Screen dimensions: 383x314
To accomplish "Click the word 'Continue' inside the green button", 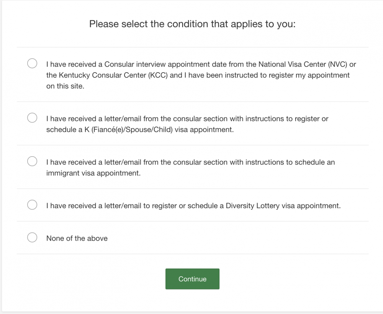I will pyautogui.click(x=193, y=279).
